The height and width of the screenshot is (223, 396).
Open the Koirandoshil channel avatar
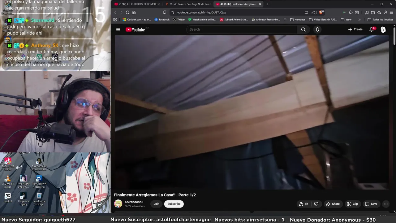point(118,204)
